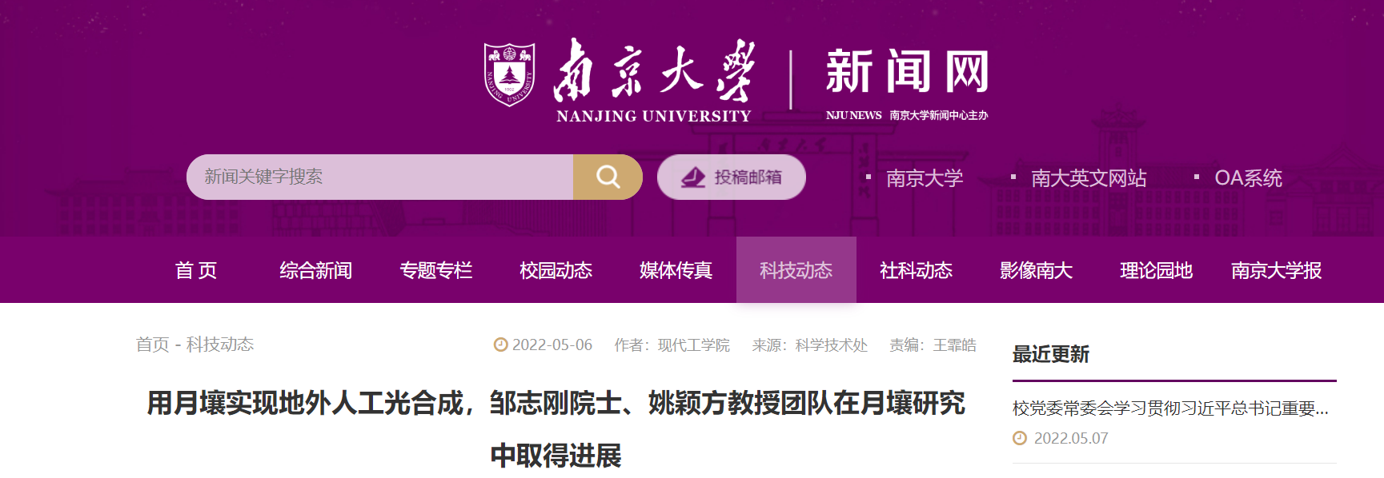Screen dimensions: 1384x478
Task: Open the 南京大学 top link
Action: [925, 177]
